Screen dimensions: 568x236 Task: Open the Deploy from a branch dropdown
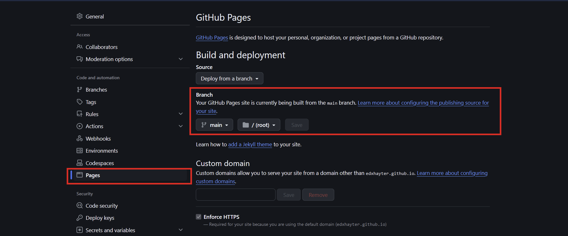tap(229, 79)
